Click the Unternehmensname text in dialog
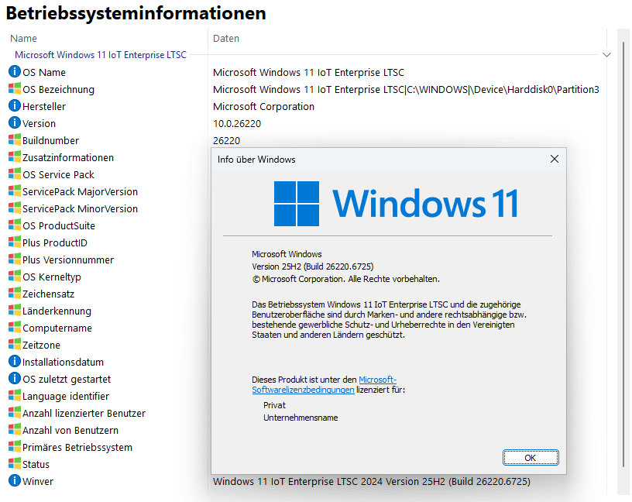 pos(301,418)
